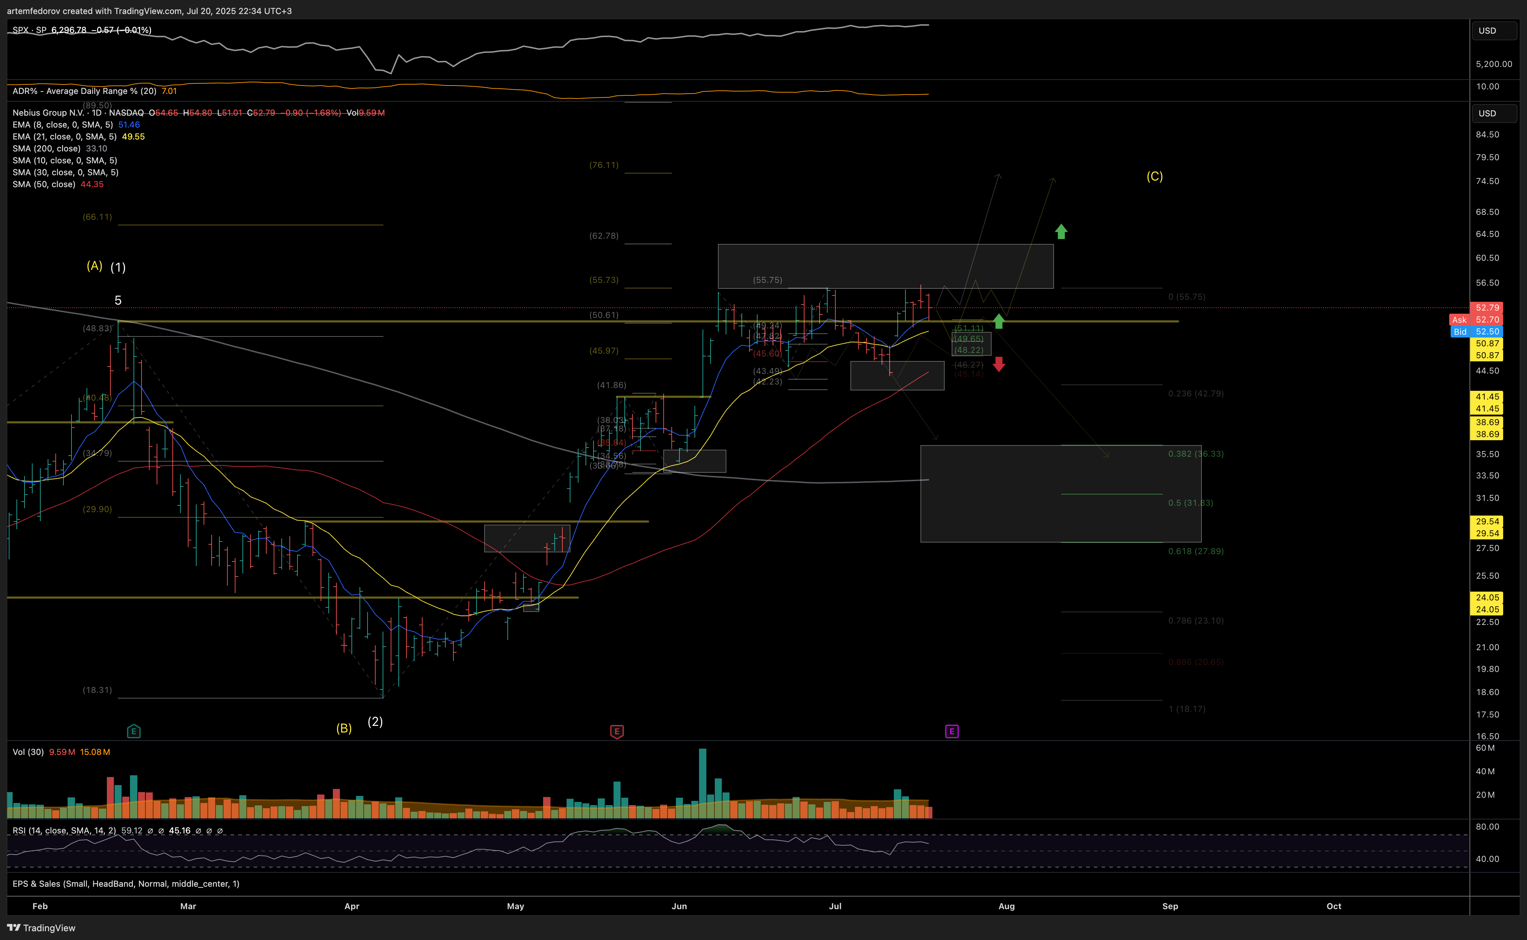
Task: Click the (66.11) extension level label
Action: point(97,217)
